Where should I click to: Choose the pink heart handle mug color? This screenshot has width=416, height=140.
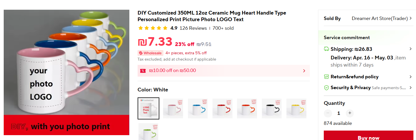173,108
